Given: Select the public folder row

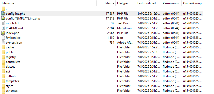Looking at the screenshot, I should tap(102, 52).
